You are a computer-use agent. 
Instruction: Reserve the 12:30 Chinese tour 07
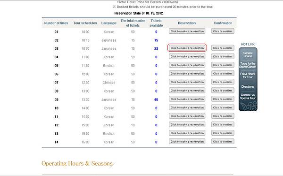[187, 82]
